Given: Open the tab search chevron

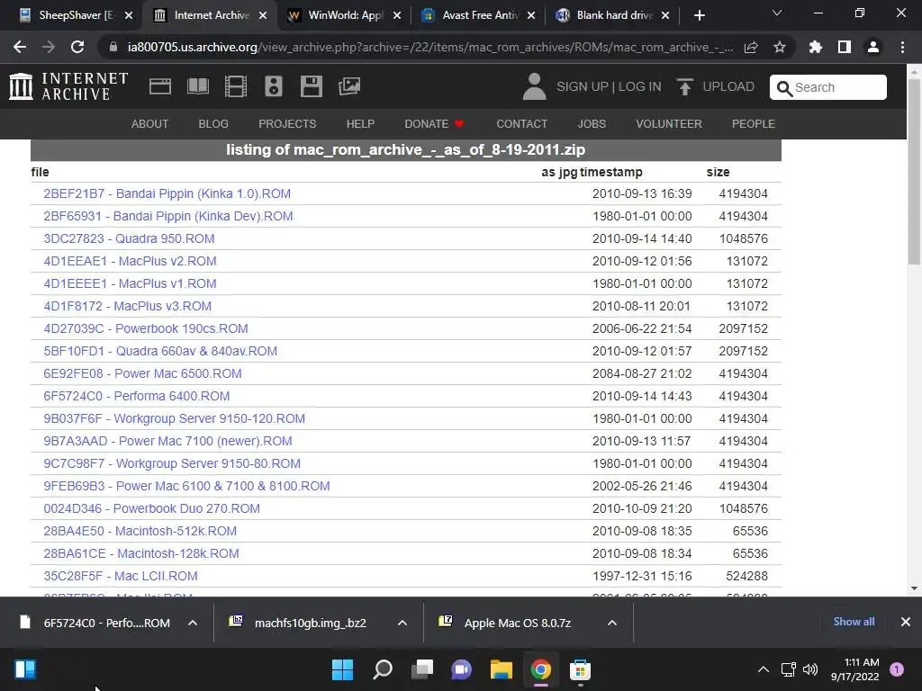Looking at the screenshot, I should 777,13.
